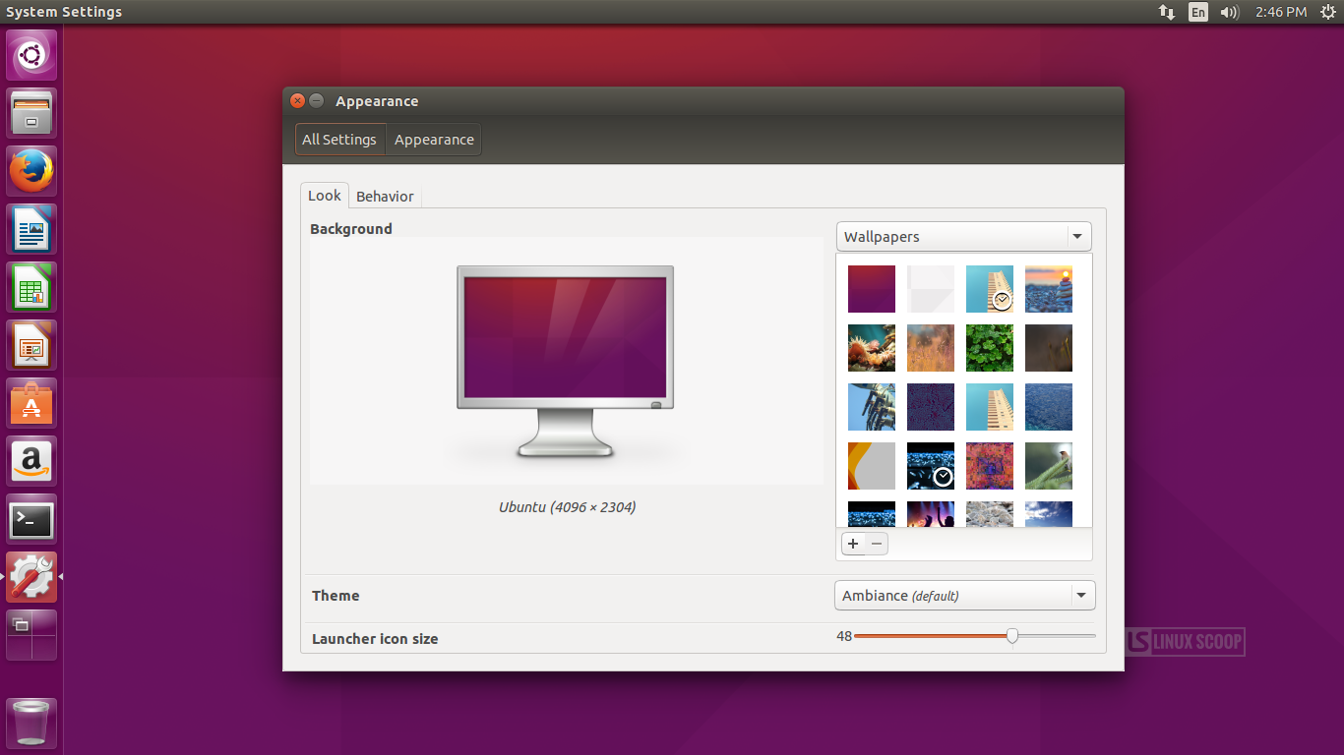The height and width of the screenshot is (755, 1344).
Task: Open the Firefox browser from the launcher
Action: [31, 170]
